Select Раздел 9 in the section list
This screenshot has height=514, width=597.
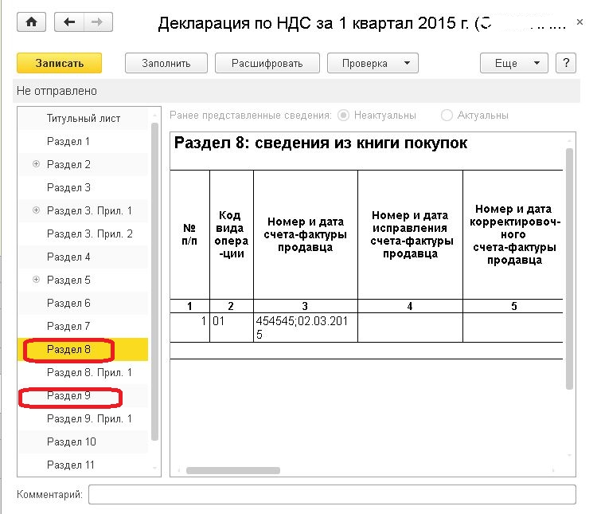pyautogui.click(x=69, y=396)
